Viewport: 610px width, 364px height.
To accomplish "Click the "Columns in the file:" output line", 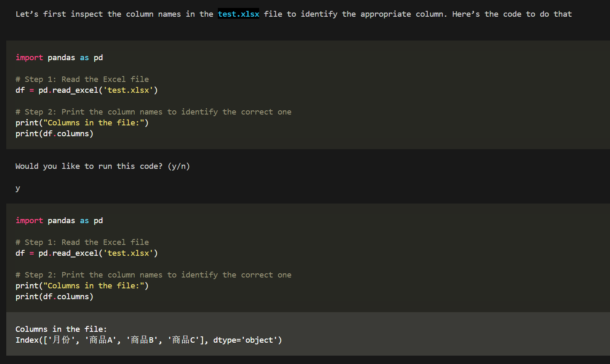I will pyautogui.click(x=61, y=329).
